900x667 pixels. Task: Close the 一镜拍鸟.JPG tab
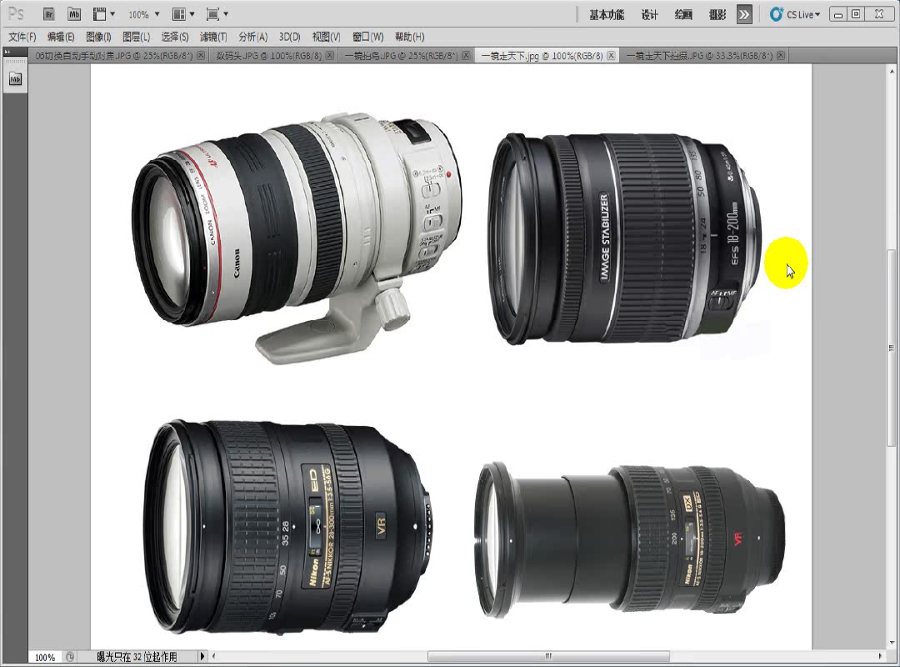466,56
